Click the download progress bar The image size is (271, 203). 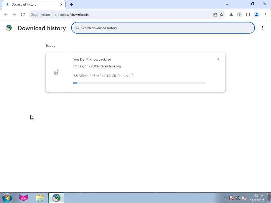coord(140,83)
